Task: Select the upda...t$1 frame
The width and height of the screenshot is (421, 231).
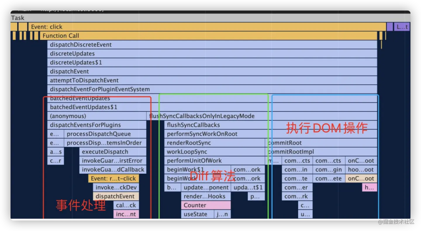Action: [x=248, y=187]
